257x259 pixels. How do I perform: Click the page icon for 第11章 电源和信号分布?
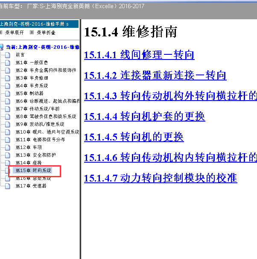pyautogui.click(x=8, y=140)
